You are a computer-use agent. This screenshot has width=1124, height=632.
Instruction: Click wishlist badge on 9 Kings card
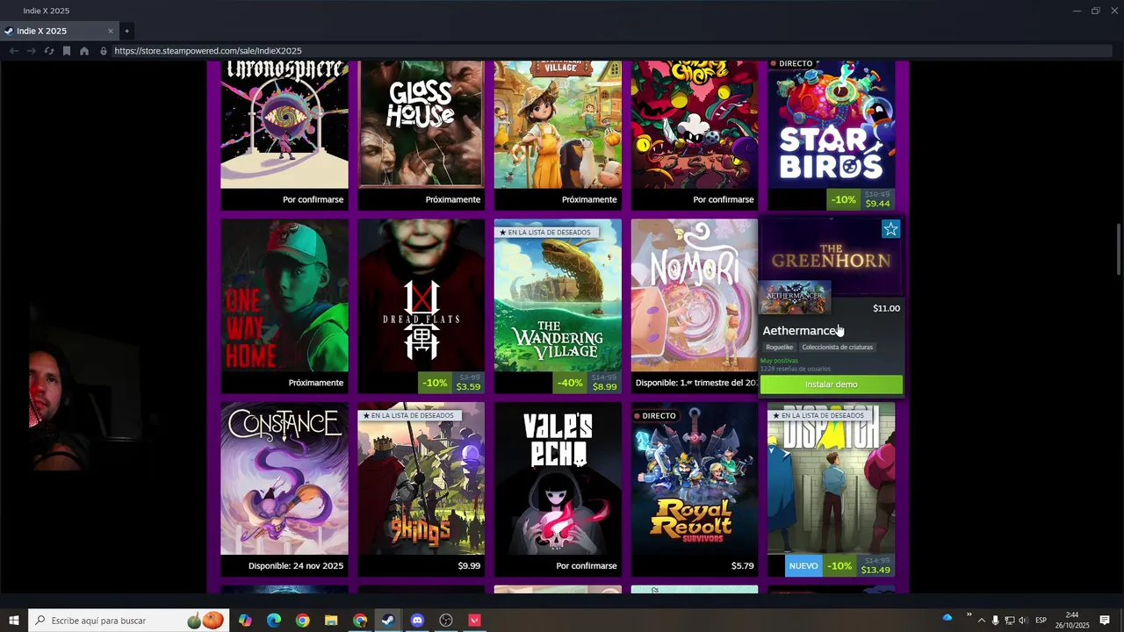[407, 416]
